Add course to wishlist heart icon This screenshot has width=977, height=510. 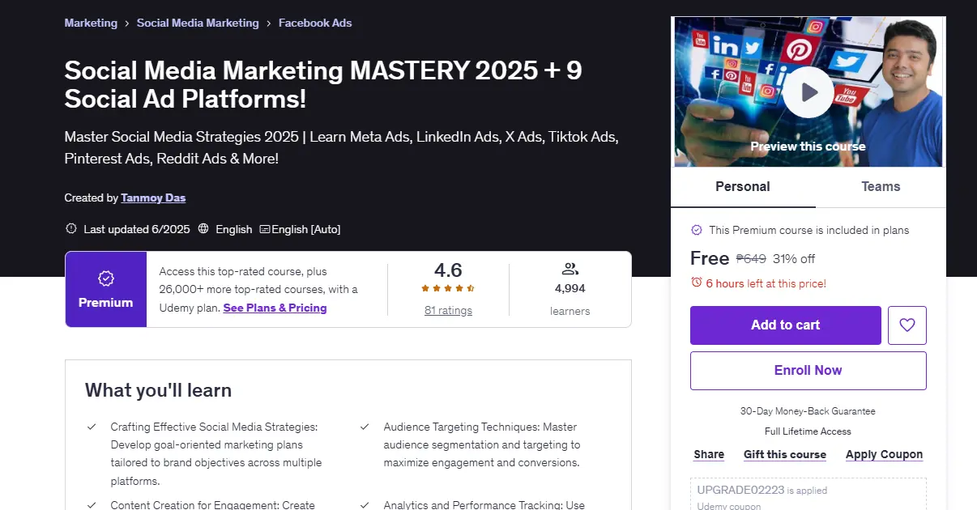coord(907,325)
